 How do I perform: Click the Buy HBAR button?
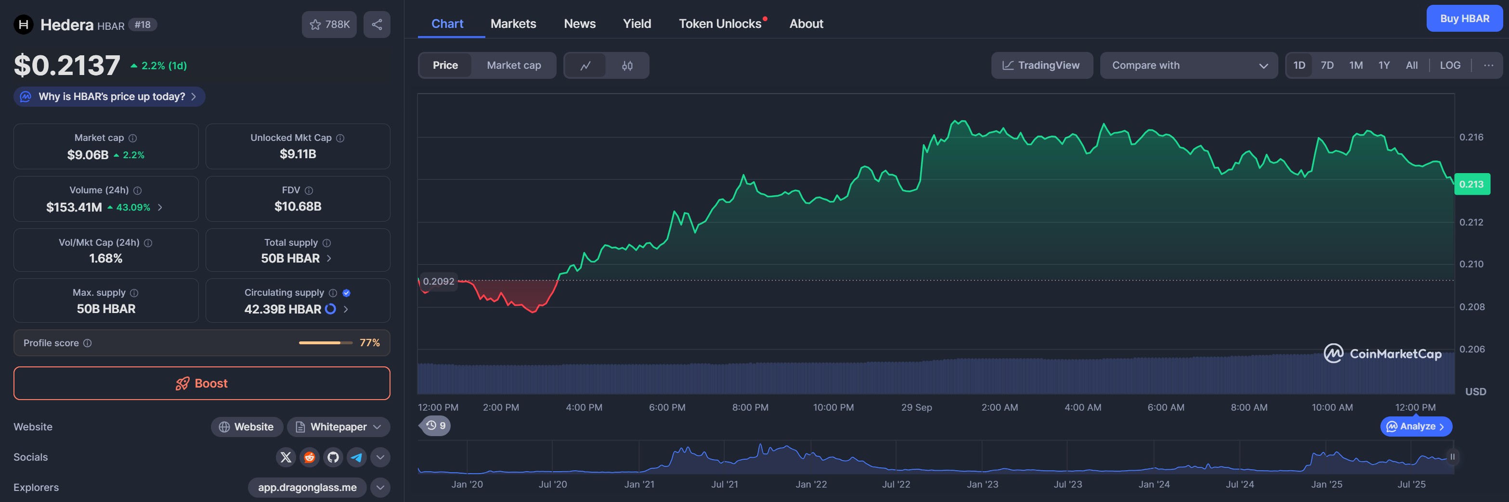(x=1464, y=19)
